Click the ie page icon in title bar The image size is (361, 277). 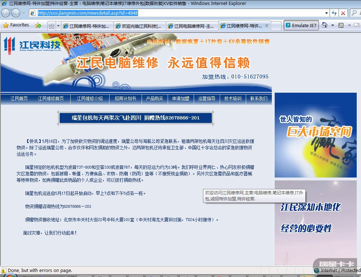click(x=4, y=3)
